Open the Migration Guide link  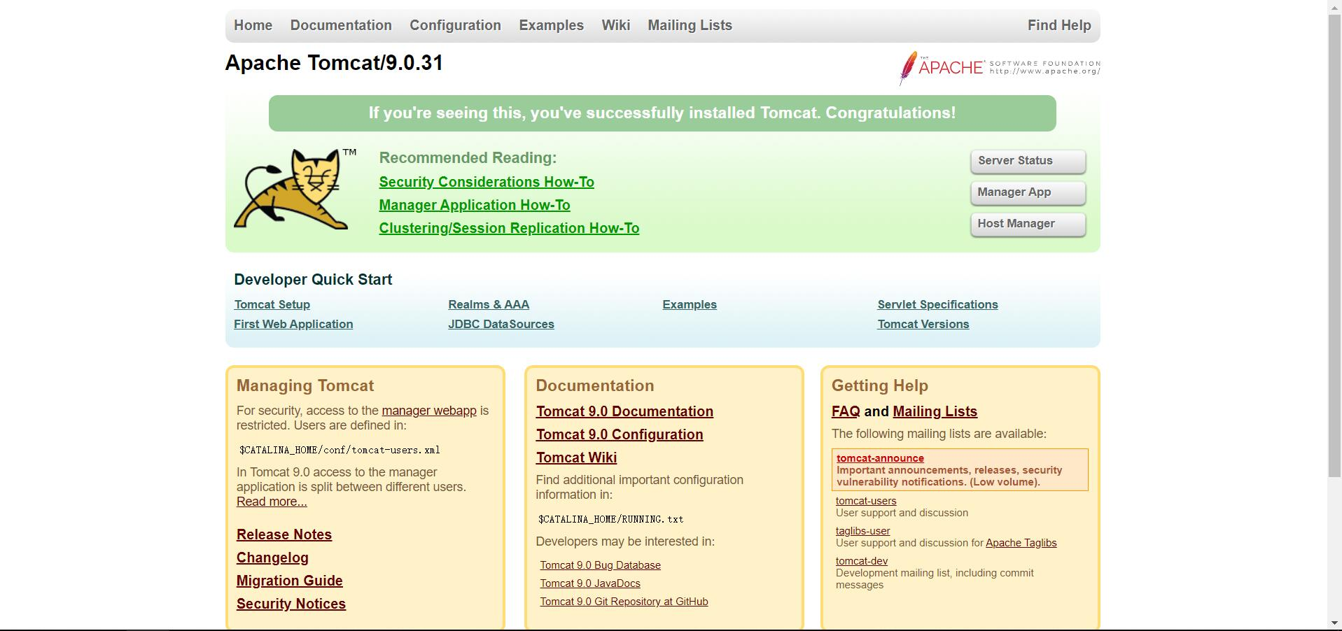pos(290,581)
